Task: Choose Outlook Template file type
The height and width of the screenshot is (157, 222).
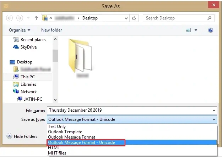Action: 65,132
